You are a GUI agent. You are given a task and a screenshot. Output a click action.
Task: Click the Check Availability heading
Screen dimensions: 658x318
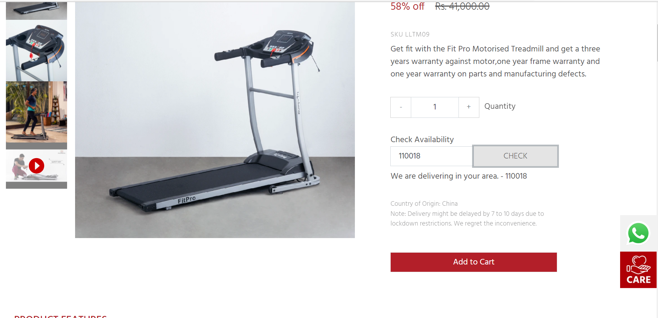(422, 139)
